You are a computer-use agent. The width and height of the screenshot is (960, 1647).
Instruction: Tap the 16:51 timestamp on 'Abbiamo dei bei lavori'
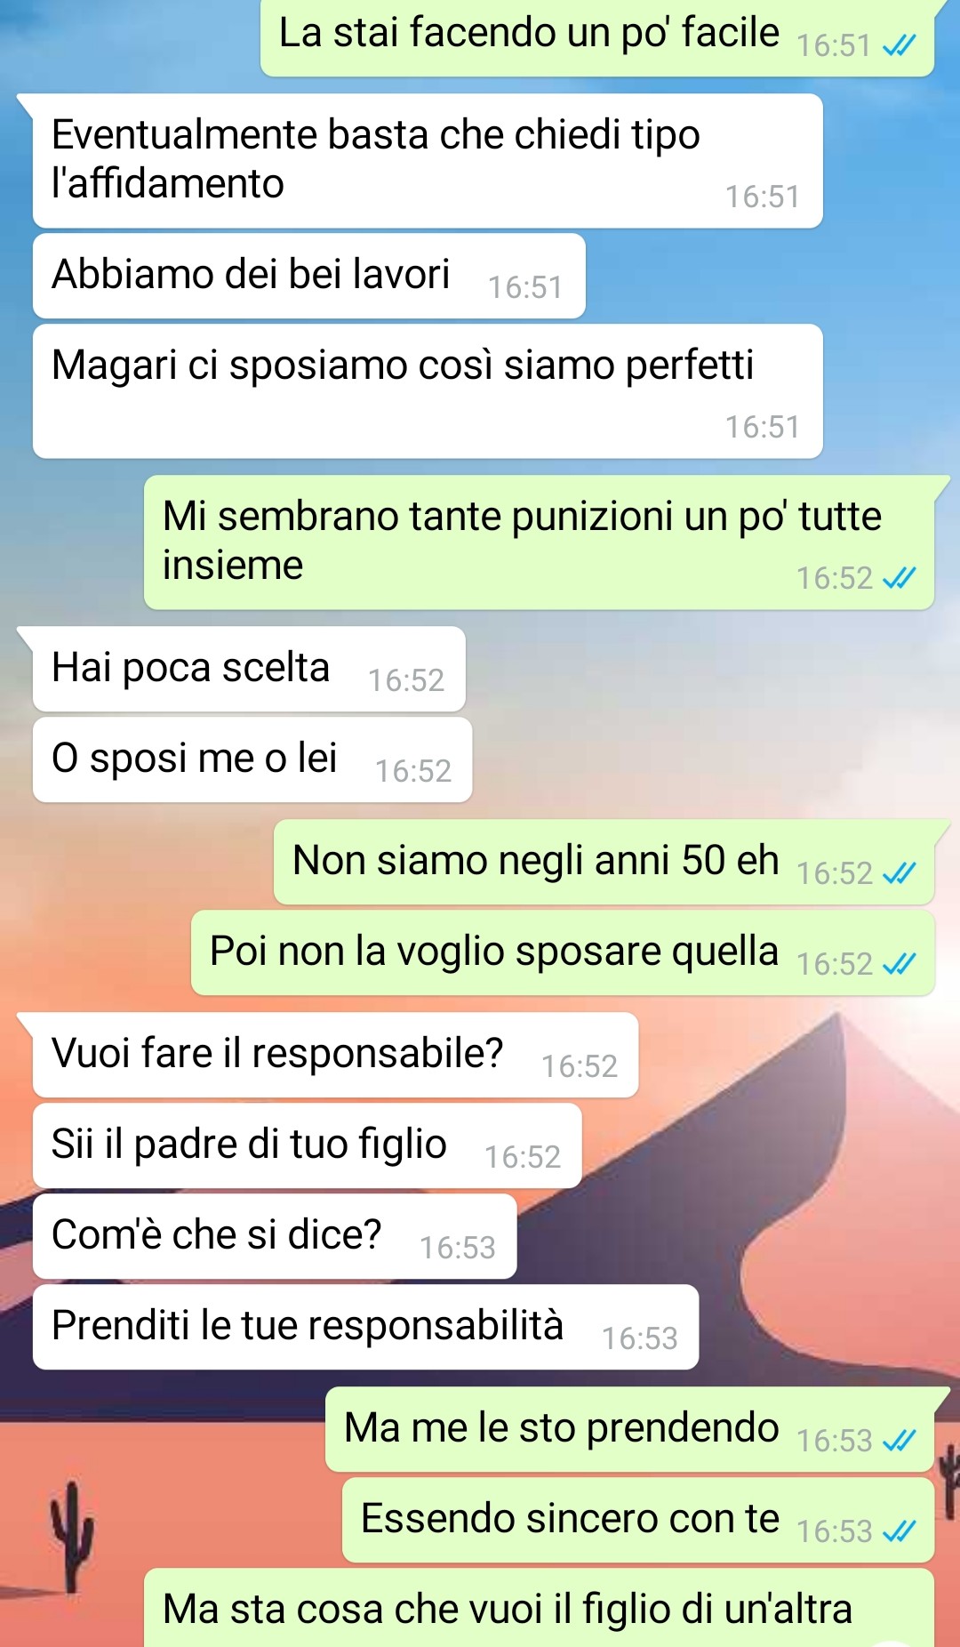point(524,288)
